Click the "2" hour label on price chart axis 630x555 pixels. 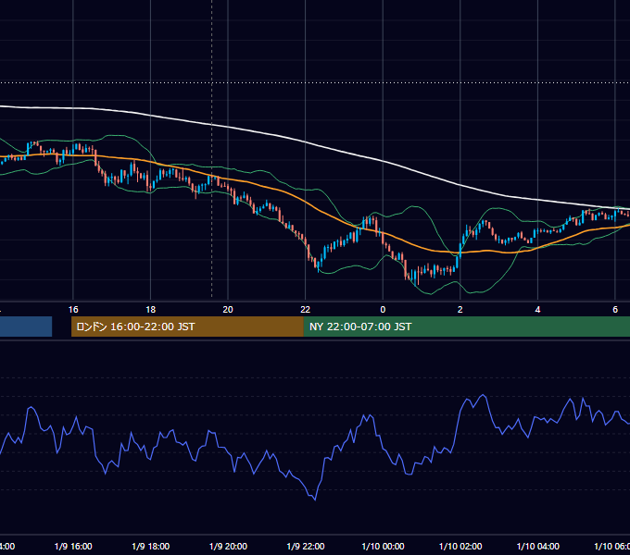460,310
